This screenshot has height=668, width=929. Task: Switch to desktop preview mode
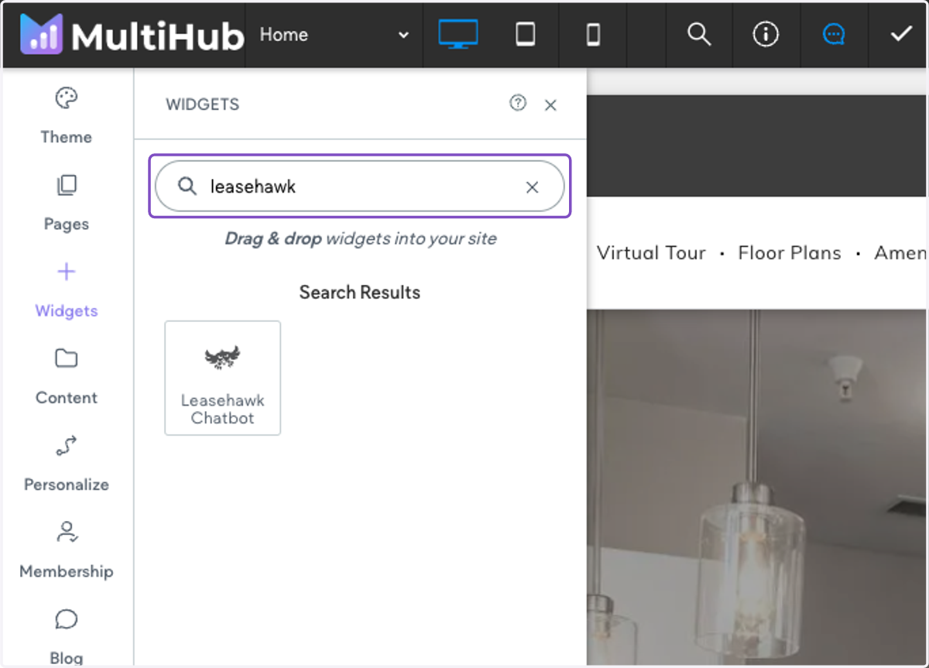click(x=458, y=35)
